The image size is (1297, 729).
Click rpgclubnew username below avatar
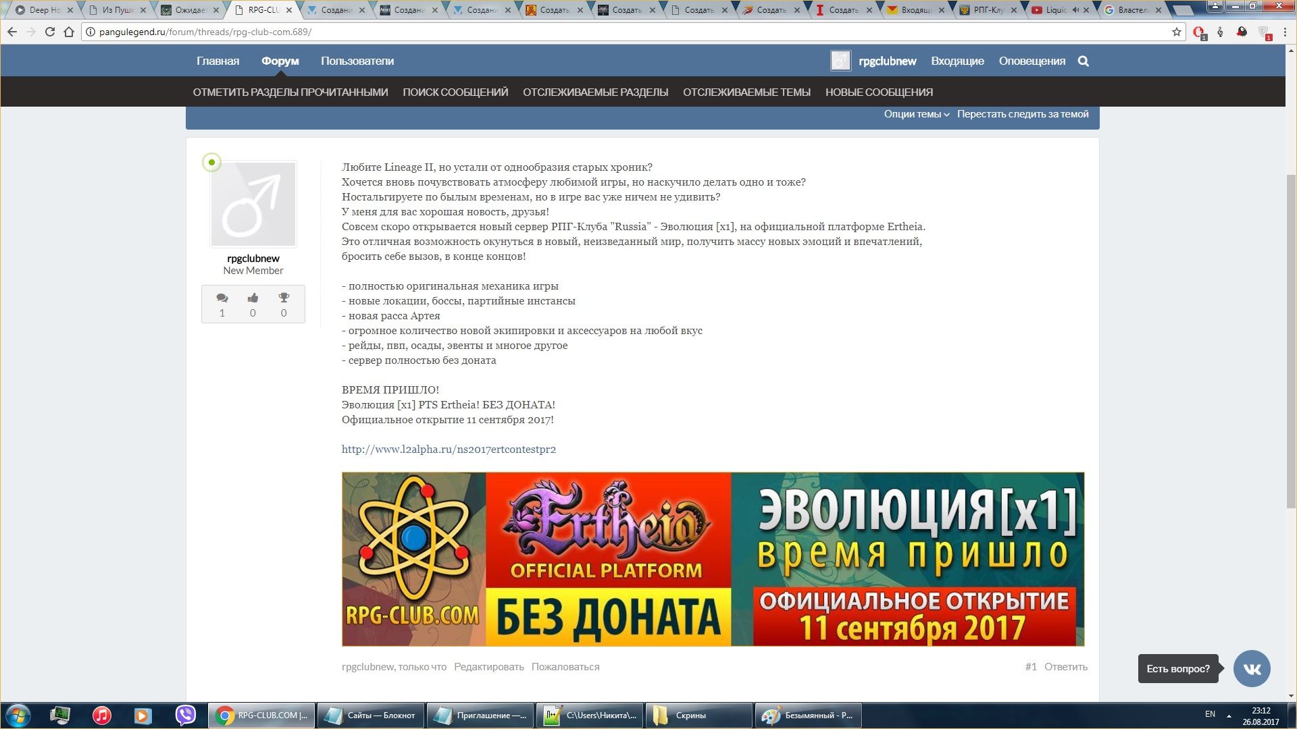pyautogui.click(x=253, y=259)
